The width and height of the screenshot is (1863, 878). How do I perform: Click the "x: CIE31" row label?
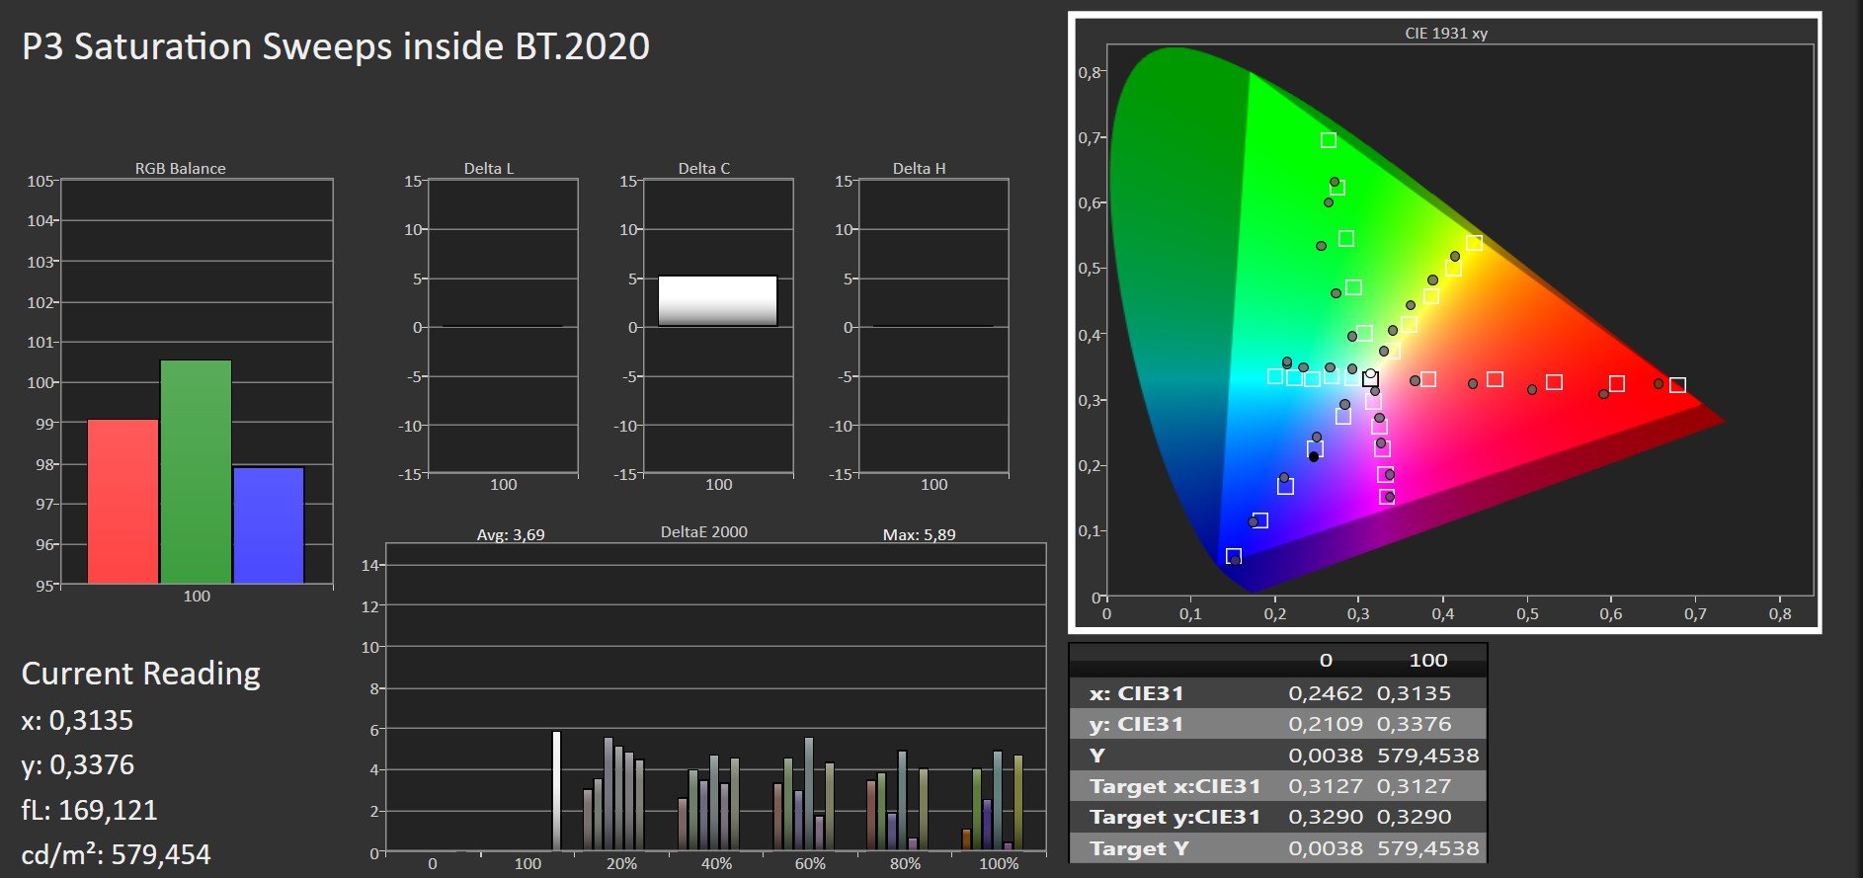[x=1136, y=693]
